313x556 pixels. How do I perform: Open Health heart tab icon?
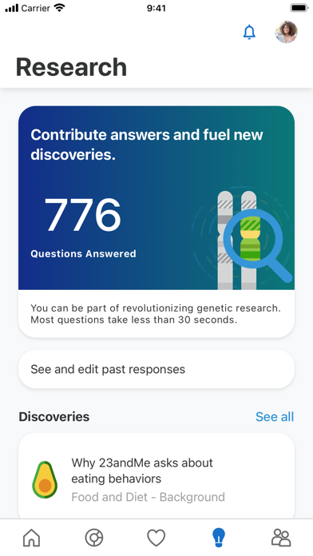click(156, 538)
